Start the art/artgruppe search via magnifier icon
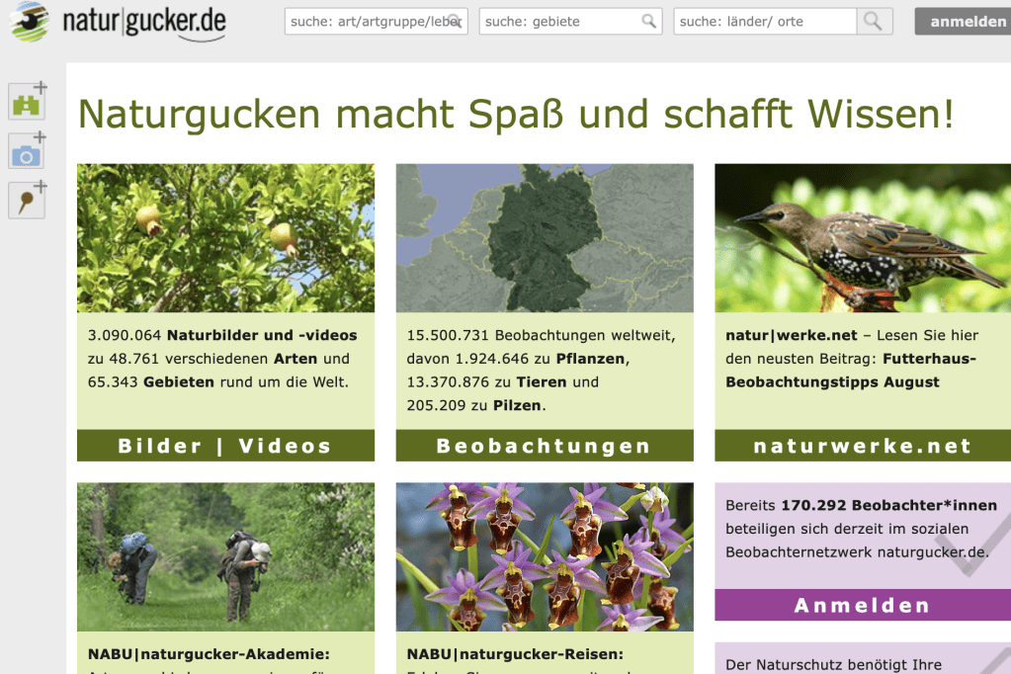 click(455, 21)
